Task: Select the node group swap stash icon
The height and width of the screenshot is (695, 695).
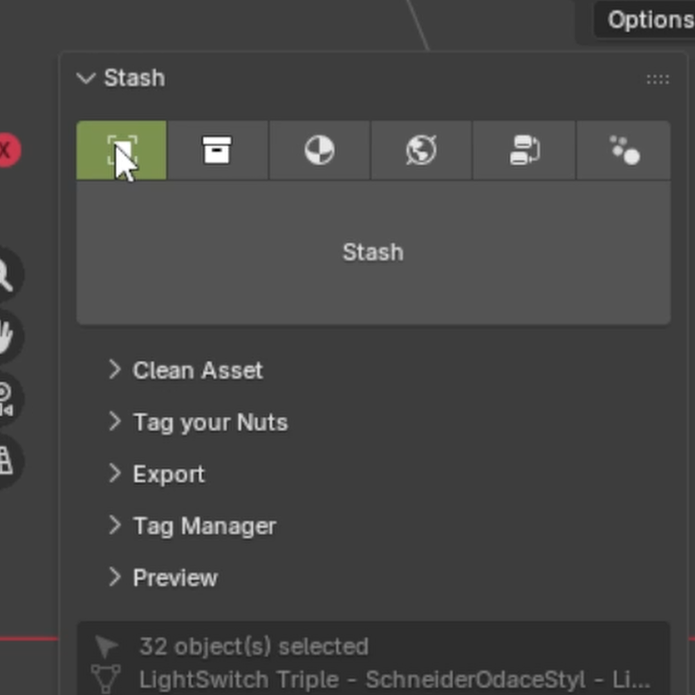Action: click(x=524, y=150)
